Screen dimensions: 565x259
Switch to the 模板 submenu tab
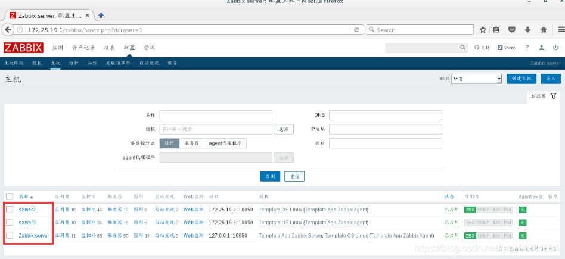[x=37, y=63]
